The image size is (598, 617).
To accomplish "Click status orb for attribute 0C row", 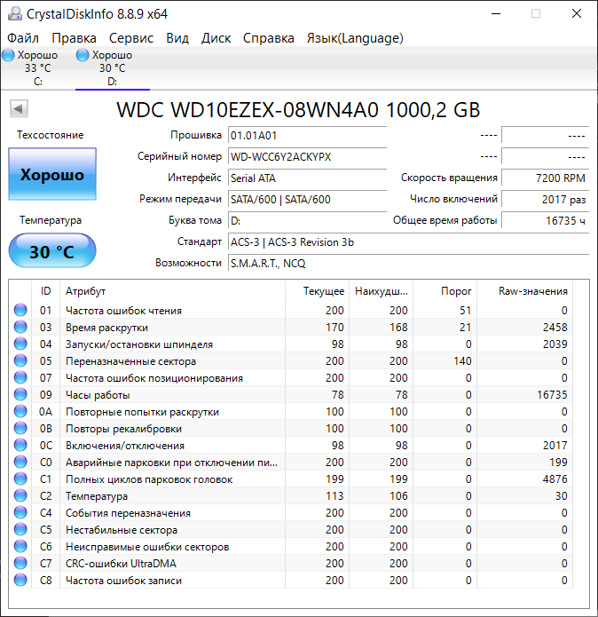I will (x=20, y=445).
